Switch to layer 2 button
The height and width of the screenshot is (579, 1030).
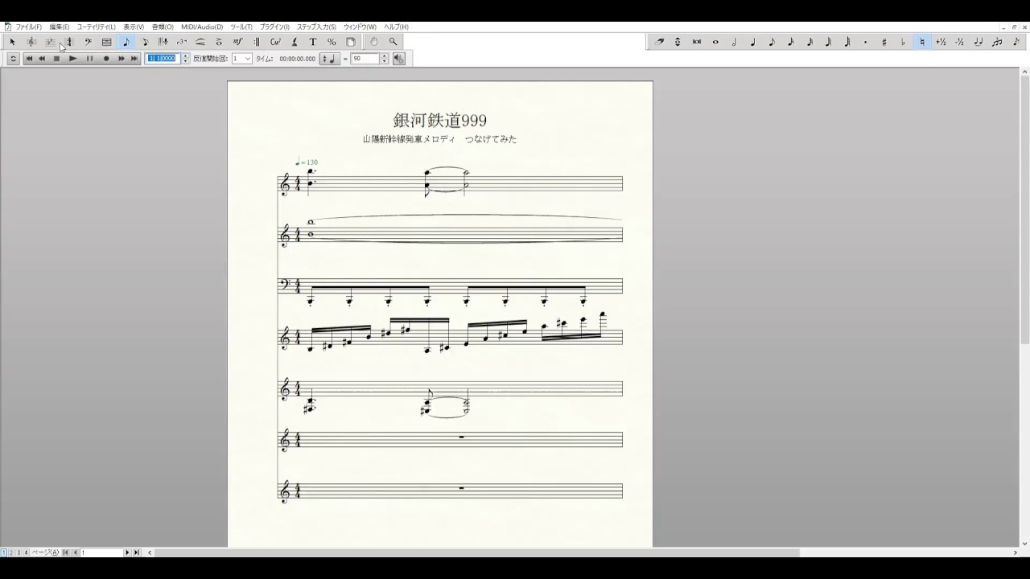point(10,552)
